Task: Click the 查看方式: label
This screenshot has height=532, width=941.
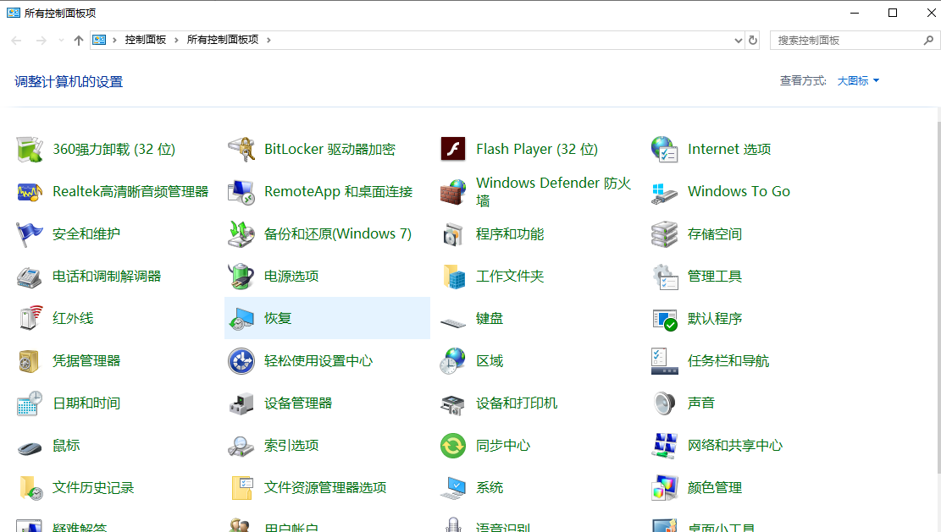Action: point(803,81)
